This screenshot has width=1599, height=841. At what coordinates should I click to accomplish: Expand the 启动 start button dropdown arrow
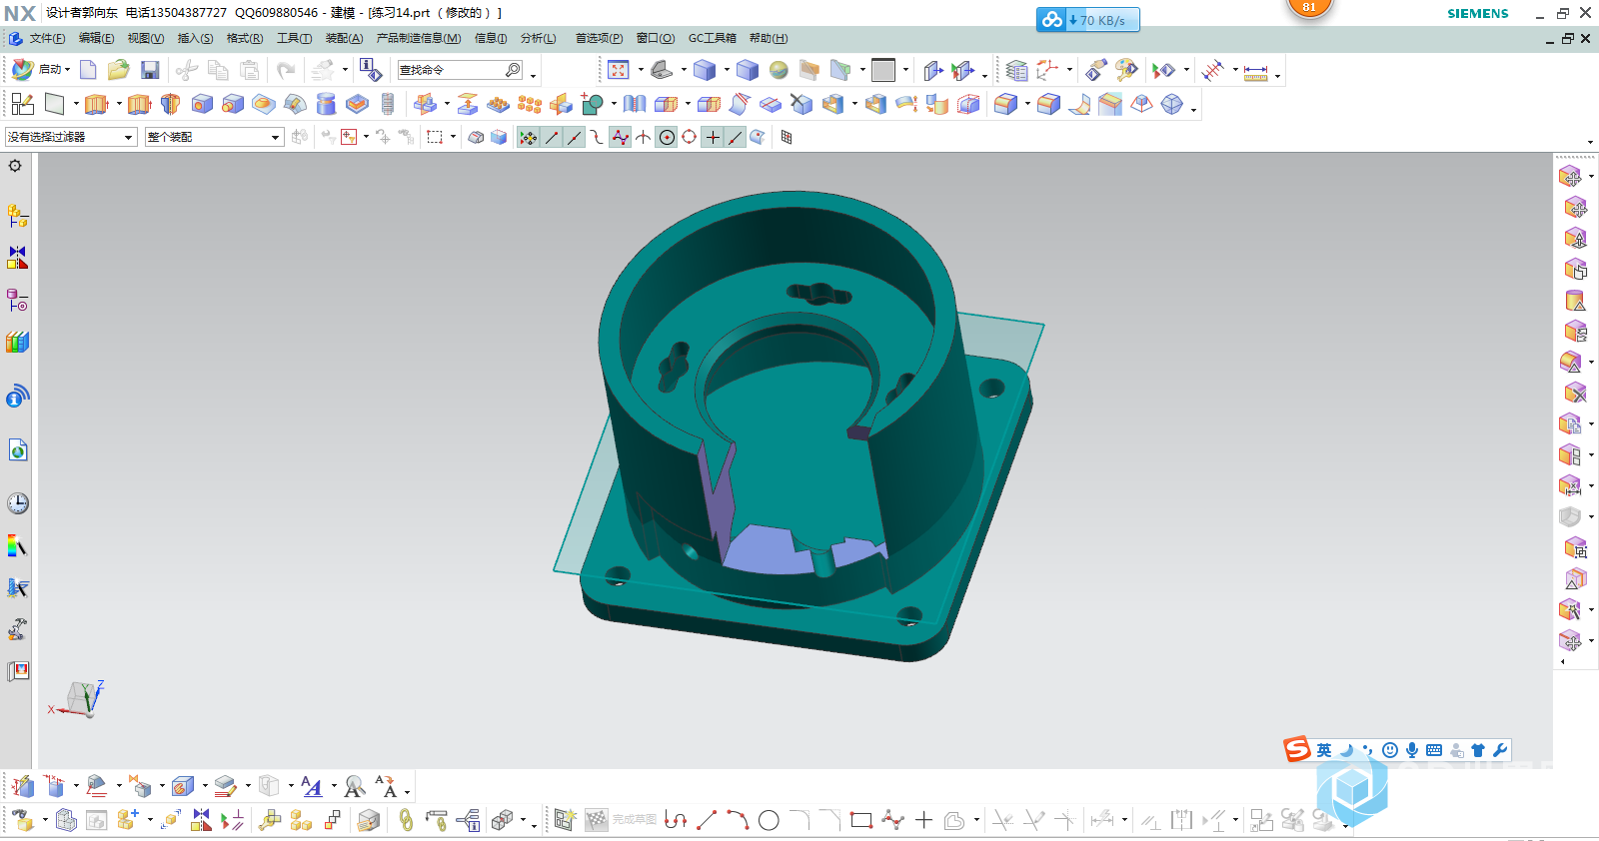pyautogui.click(x=67, y=70)
